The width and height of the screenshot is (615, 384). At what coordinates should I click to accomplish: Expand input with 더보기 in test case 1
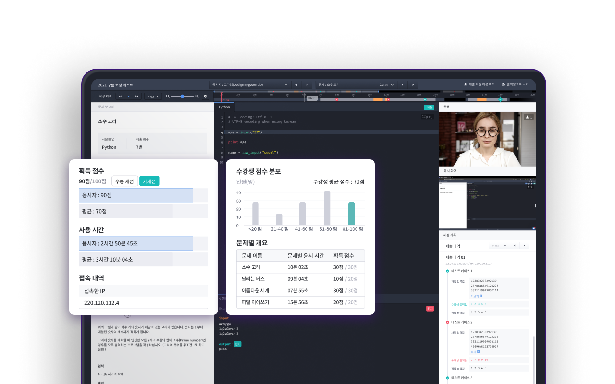[x=476, y=296]
